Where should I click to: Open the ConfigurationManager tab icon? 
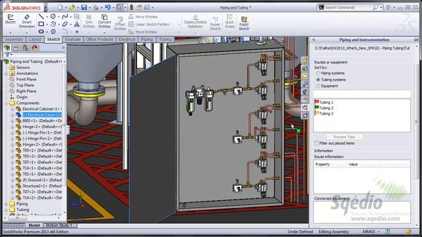[25, 48]
